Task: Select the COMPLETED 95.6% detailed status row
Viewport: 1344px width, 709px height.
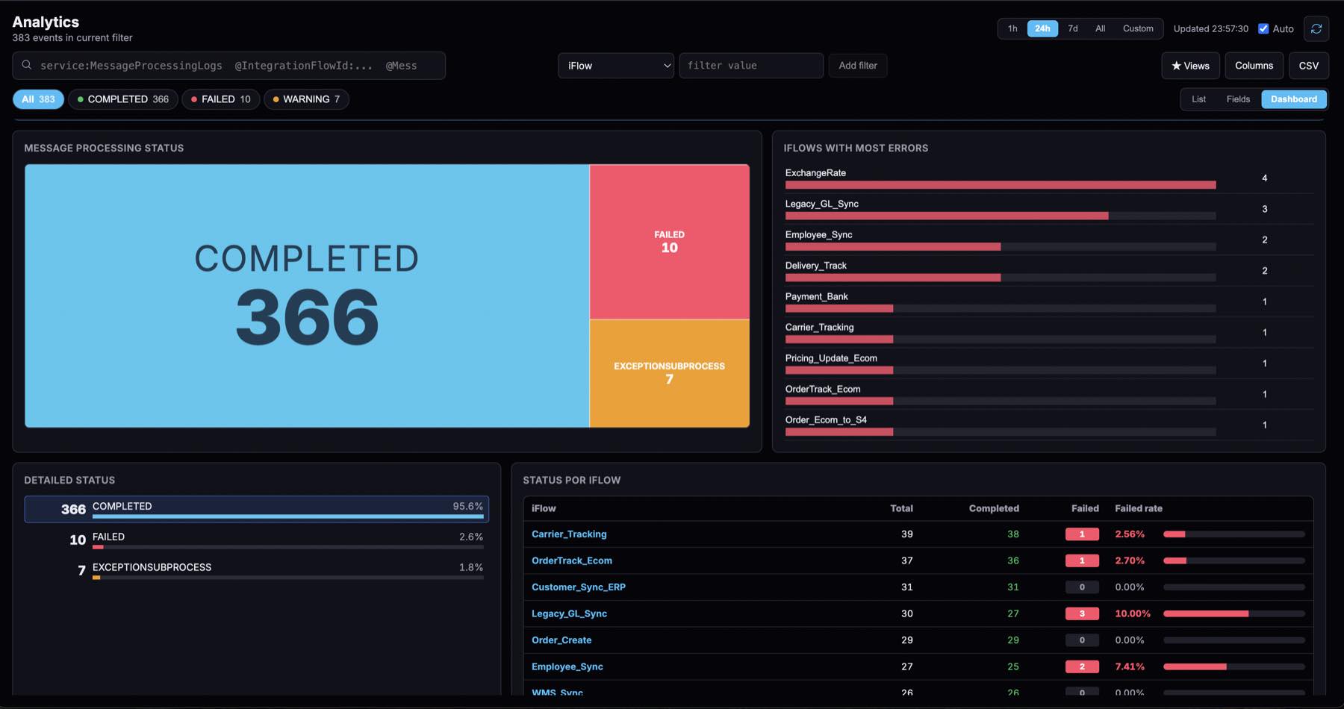Action: pos(257,509)
